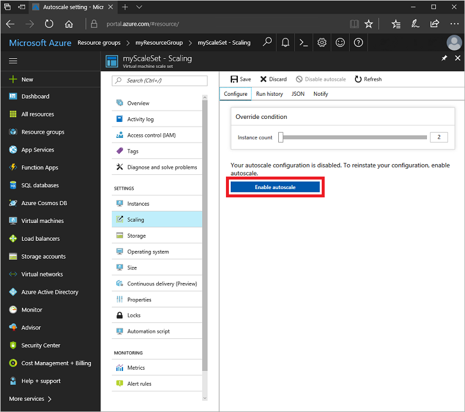
Task: Refresh the scaling blade
Action: tap(368, 79)
